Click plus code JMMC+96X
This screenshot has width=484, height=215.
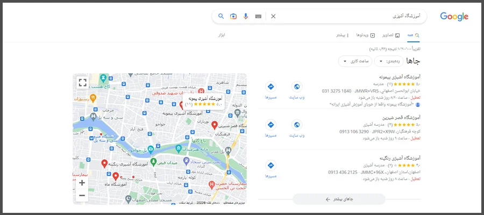pos(371,172)
